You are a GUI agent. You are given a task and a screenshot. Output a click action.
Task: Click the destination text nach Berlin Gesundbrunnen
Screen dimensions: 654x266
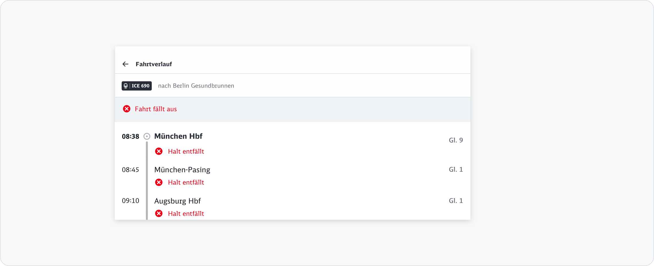196,86
